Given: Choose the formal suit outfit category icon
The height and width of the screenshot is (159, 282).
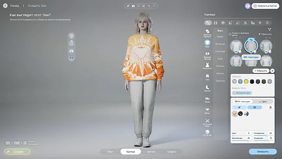Looking at the screenshot, I should pyautogui.click(x=216, y=23).
